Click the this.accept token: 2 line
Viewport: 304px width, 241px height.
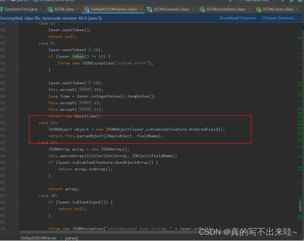(75, 103)
